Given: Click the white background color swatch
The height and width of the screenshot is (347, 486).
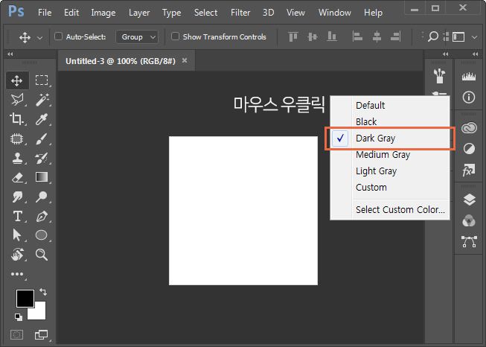Looking at the screenshot, I should tap(39, 313).
